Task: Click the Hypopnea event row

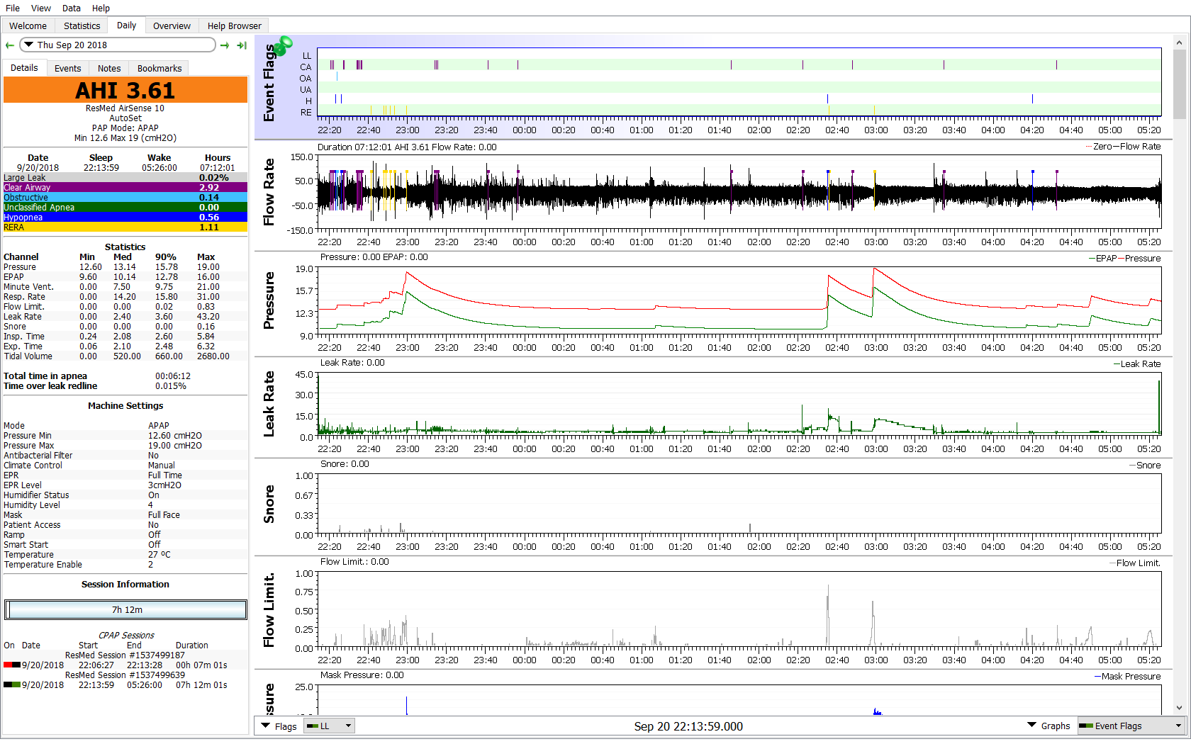Action: coord(125,218)
